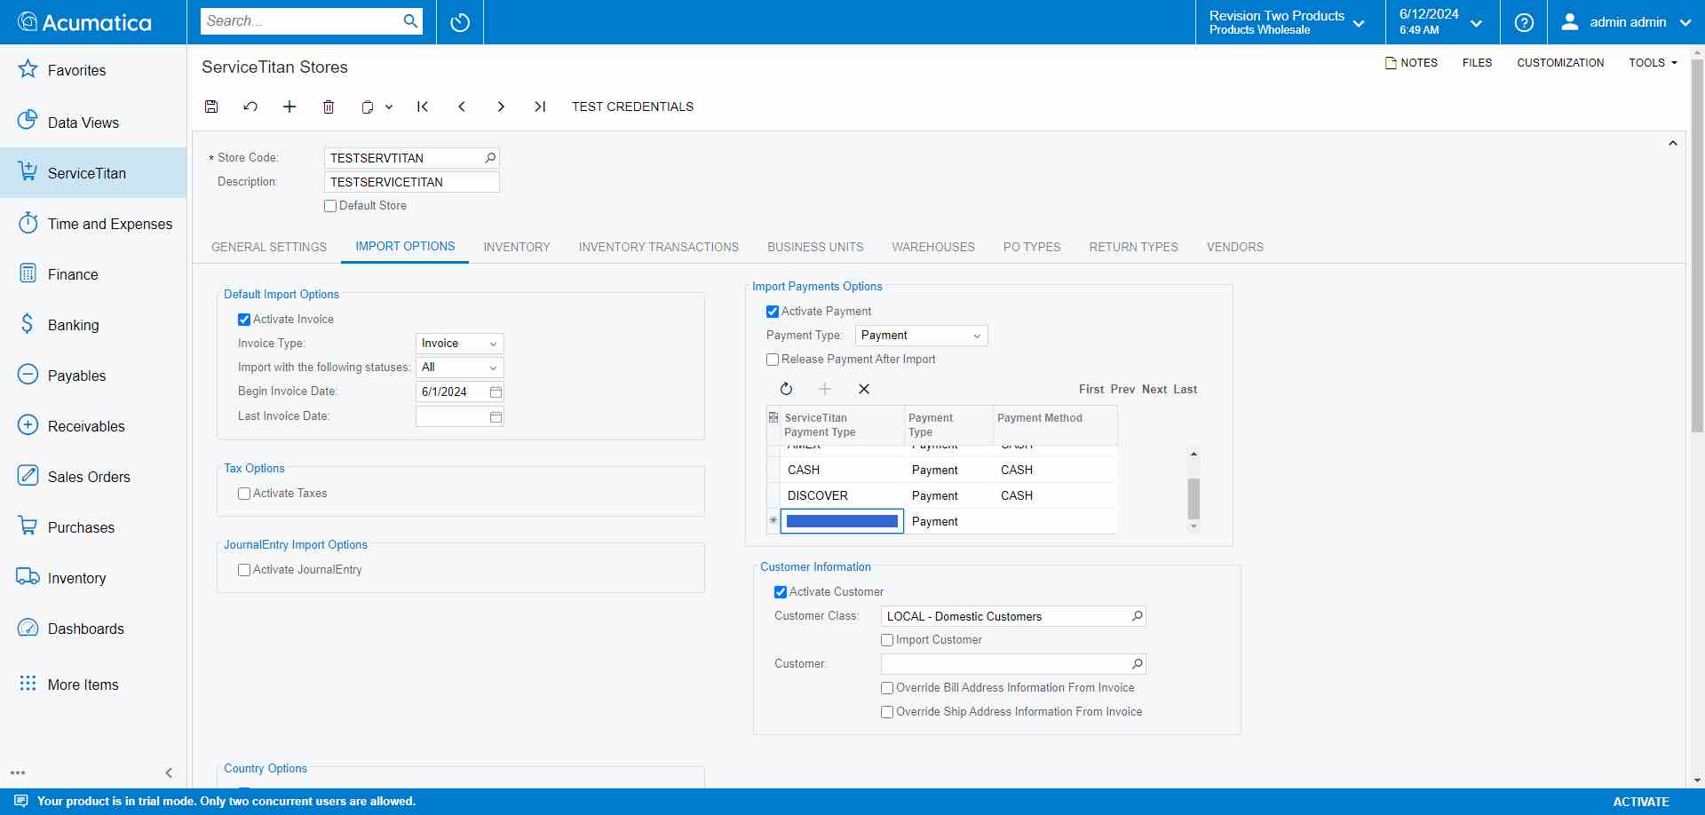Open the Help question mark icon
The image size is (1705, 815).
point(1524,22)
